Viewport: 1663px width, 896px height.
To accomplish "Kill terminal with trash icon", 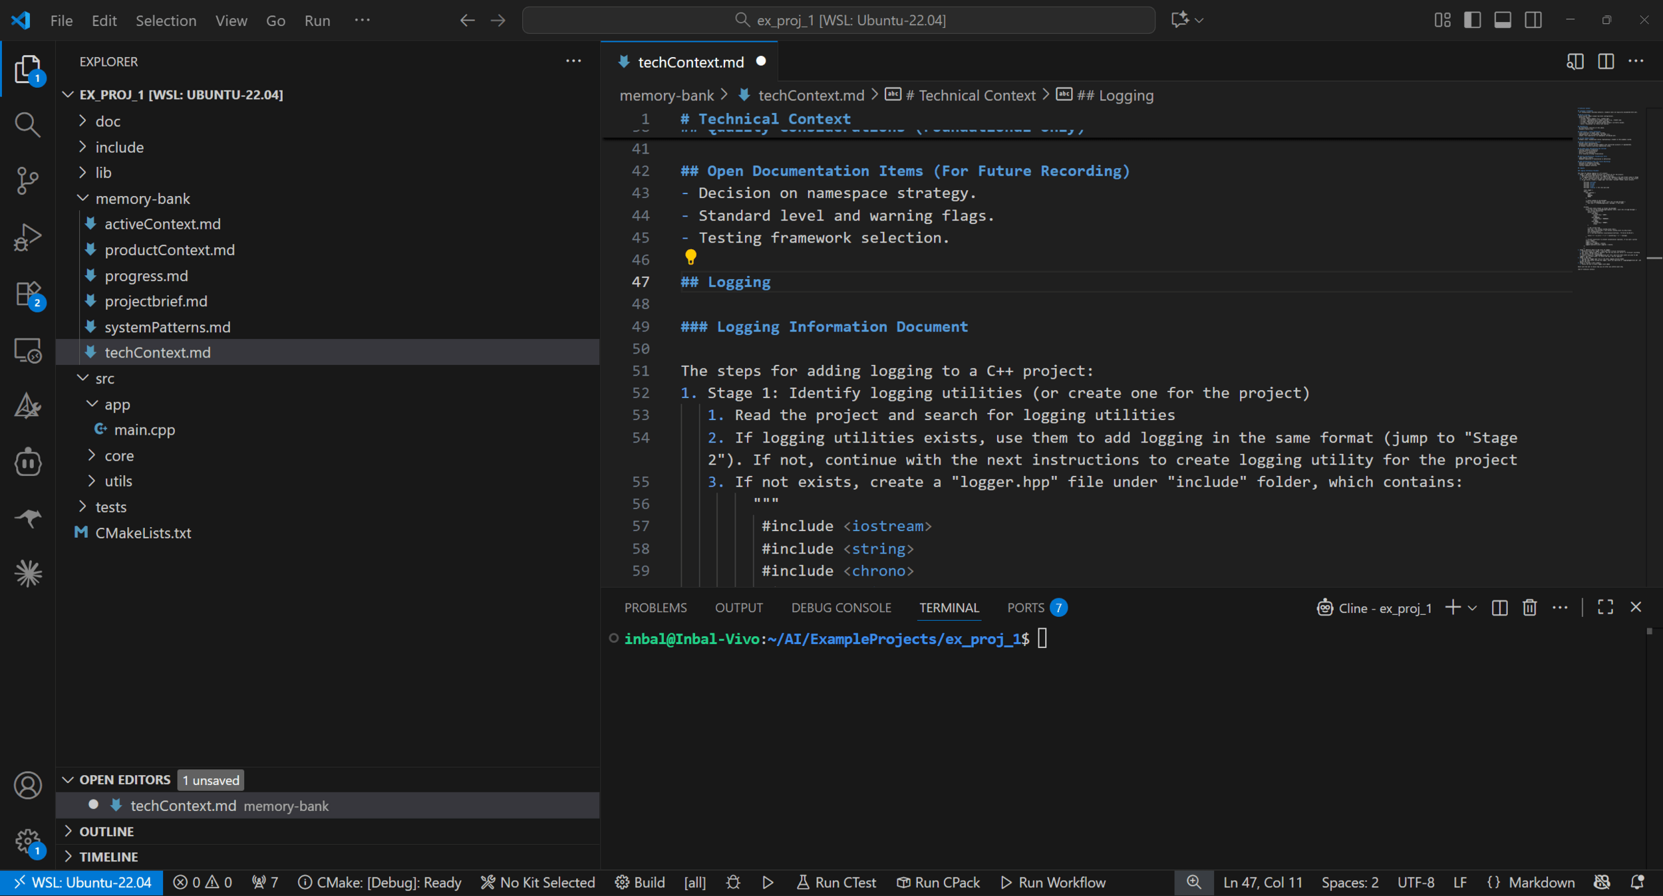I will [x=1529, y=608].
